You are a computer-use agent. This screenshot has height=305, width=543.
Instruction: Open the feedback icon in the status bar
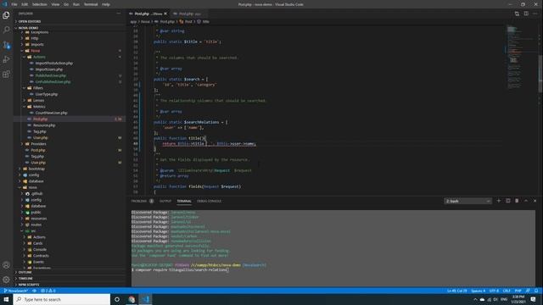click(528, 291)
